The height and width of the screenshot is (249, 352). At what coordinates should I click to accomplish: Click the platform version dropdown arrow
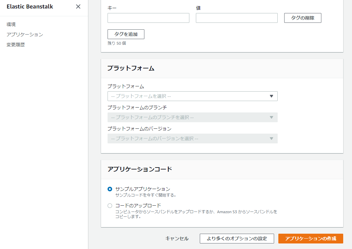click(271, 139)
